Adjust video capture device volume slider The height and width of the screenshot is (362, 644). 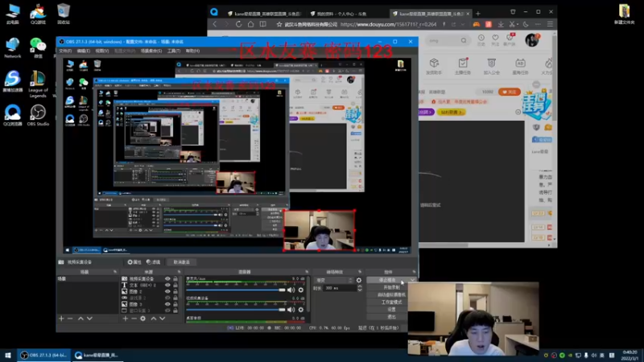[236, 310]
